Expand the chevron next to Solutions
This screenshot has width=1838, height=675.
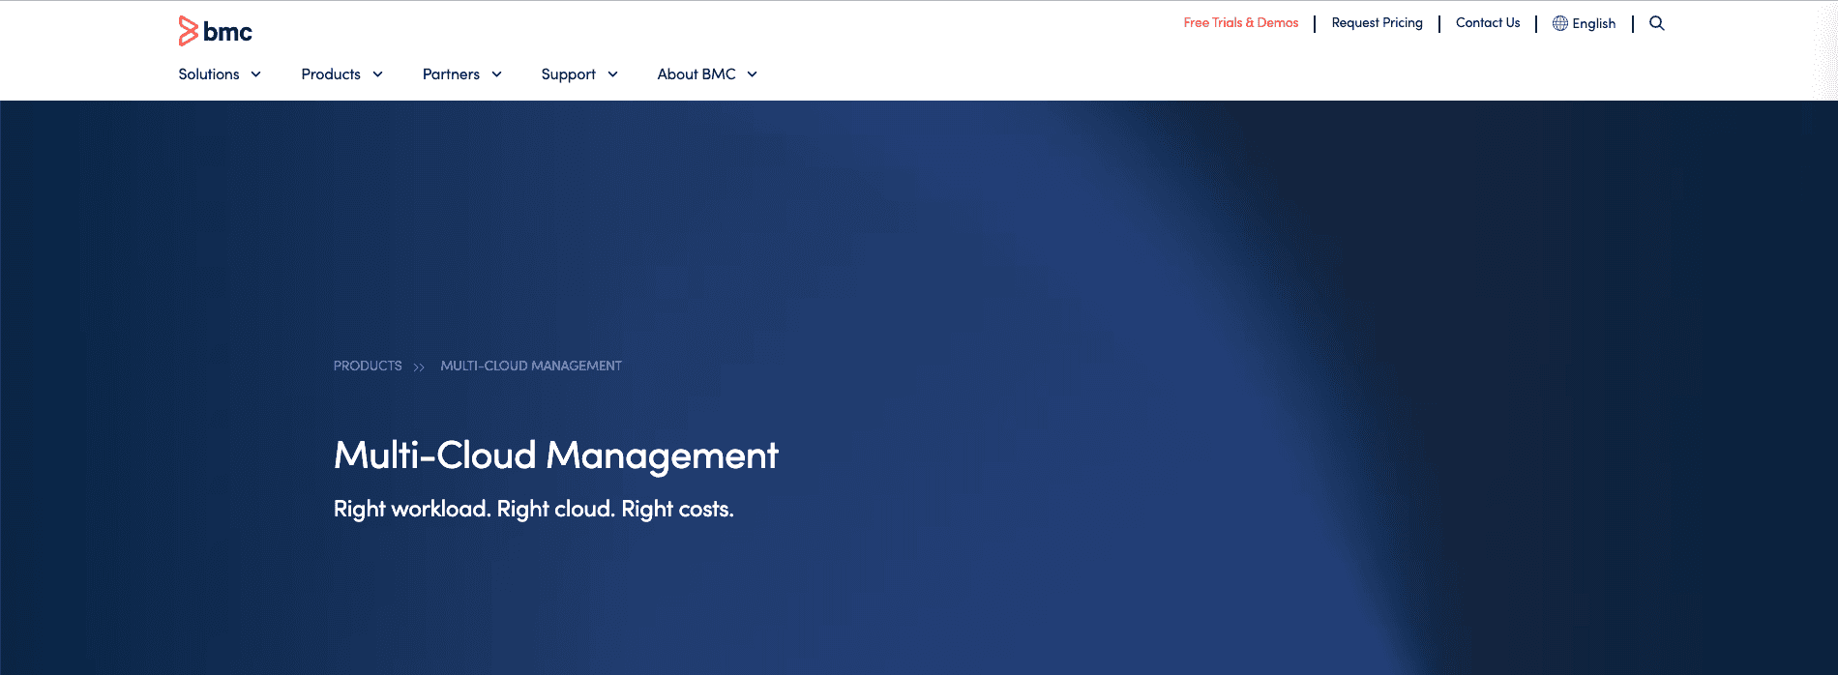coord(255,74)
